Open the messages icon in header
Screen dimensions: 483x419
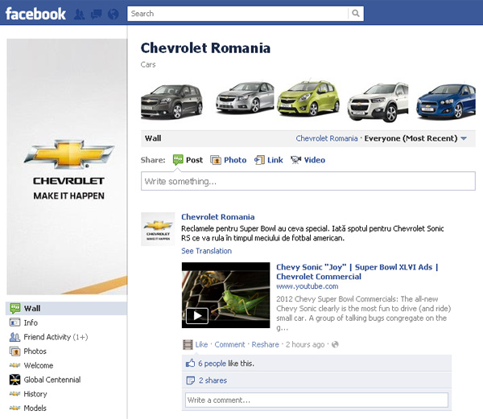[x=97, y=14]
